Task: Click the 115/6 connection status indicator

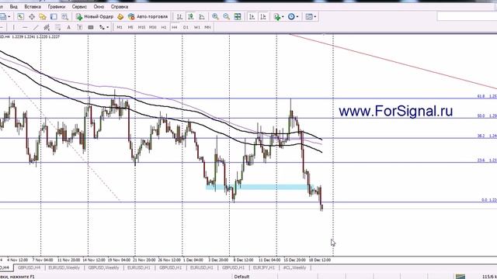Action: (489, 277)
